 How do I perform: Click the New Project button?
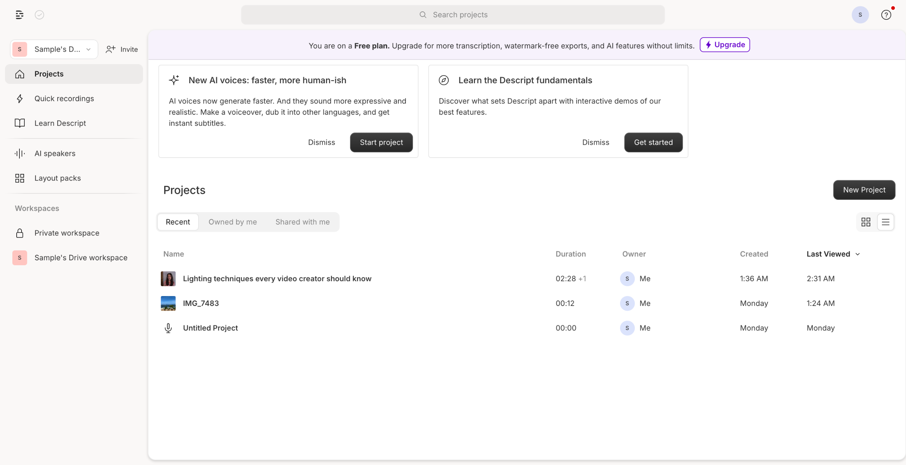pyautogui.click(x=864, y=190)
